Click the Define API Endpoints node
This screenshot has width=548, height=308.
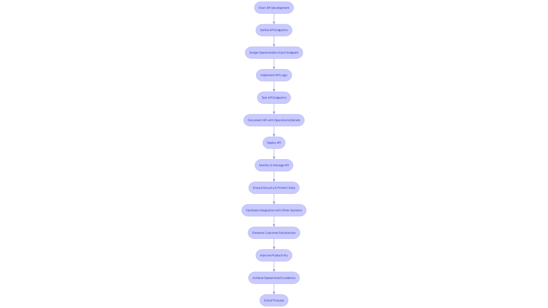274,30
